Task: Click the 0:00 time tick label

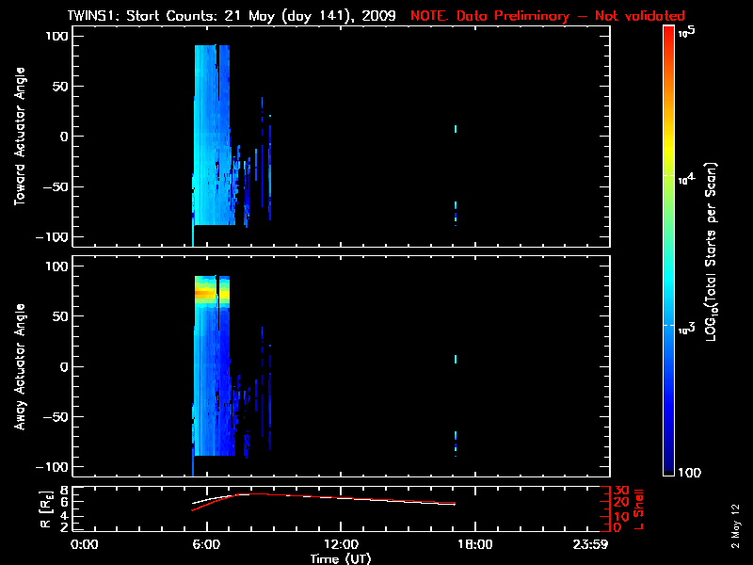Action: [85, 544]
